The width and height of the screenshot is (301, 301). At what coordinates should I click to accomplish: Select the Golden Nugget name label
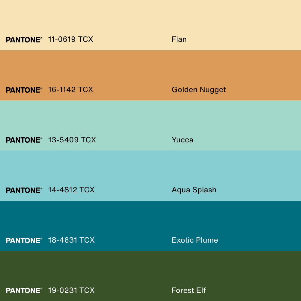click(x=199, y=90)
